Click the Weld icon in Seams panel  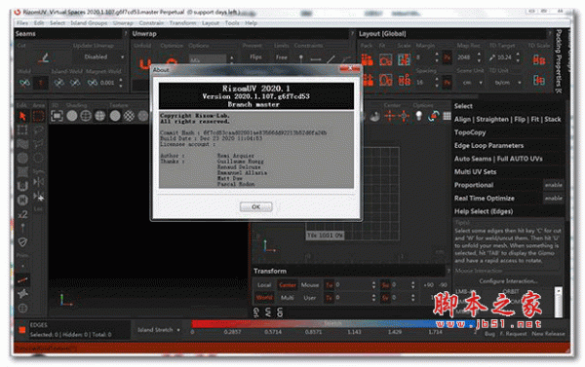click(x=24, y=83)
